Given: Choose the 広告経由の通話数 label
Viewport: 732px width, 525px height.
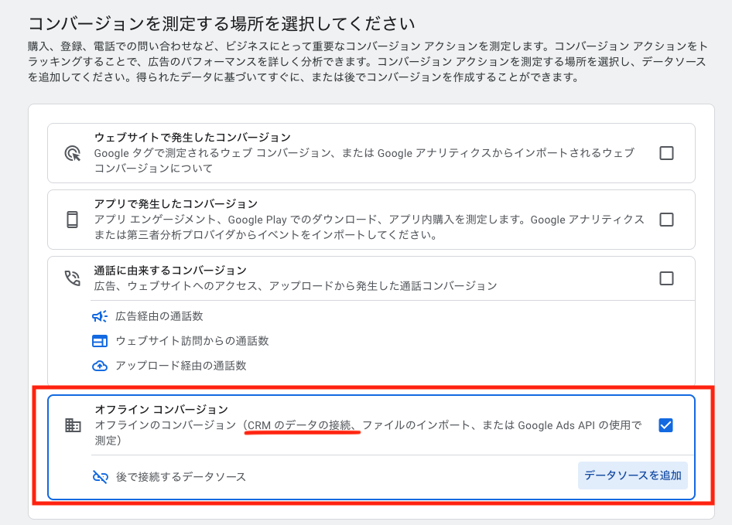Looking at the screenshot, I should tap(159, 316).
